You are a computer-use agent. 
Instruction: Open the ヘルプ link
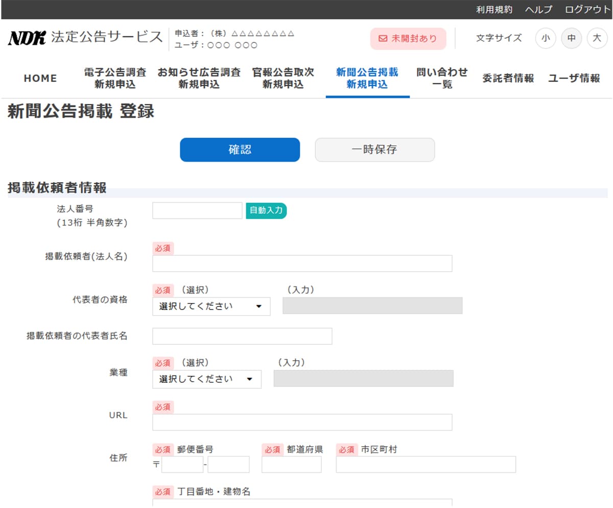pyautogui.click(x=538, y=10)
